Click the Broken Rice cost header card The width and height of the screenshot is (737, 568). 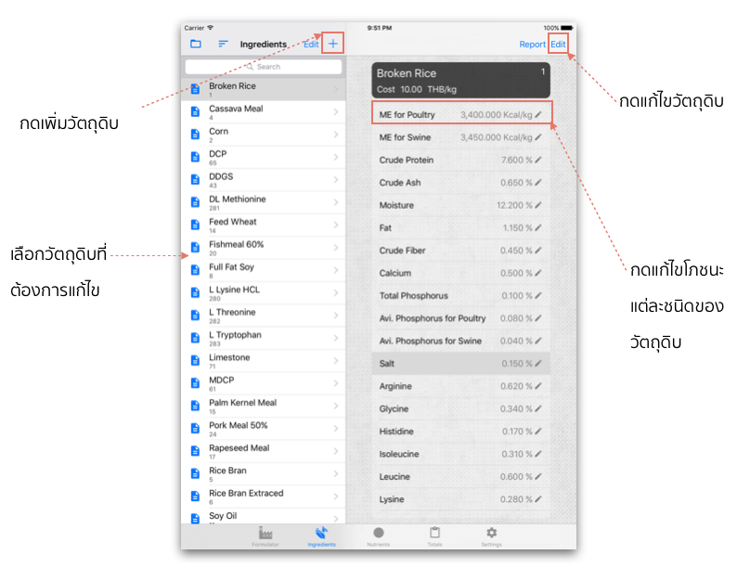pyautogui.click(x=460, y=81)
